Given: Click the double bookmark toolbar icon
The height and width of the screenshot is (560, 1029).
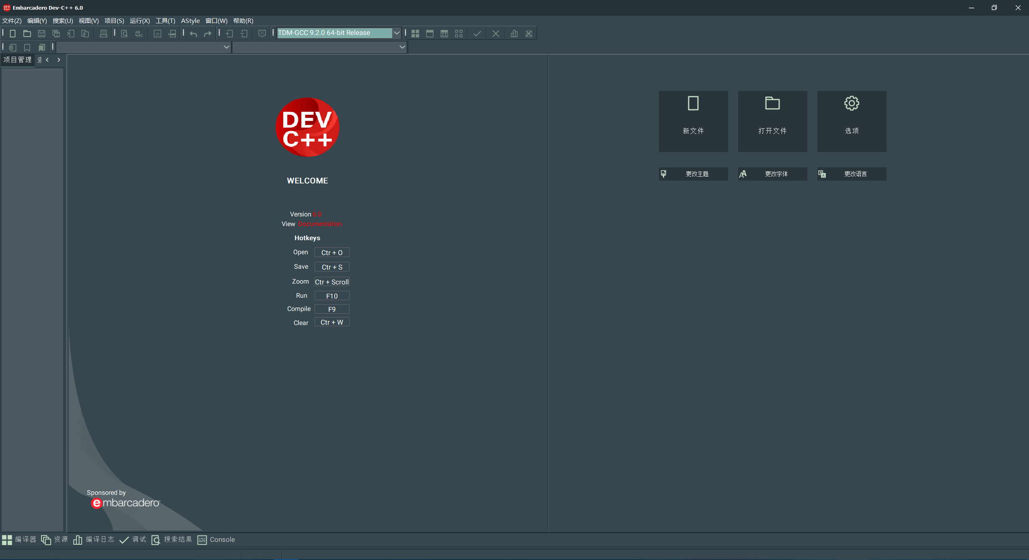Looking at the screenshot, I should click(41, 47).
